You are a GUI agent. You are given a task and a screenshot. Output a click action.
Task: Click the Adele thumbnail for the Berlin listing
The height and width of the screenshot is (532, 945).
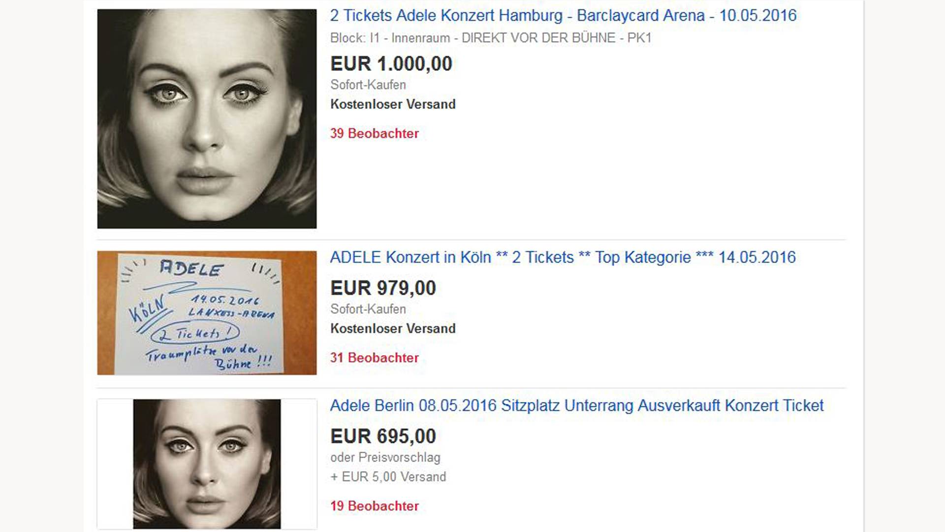pos(207,464)
